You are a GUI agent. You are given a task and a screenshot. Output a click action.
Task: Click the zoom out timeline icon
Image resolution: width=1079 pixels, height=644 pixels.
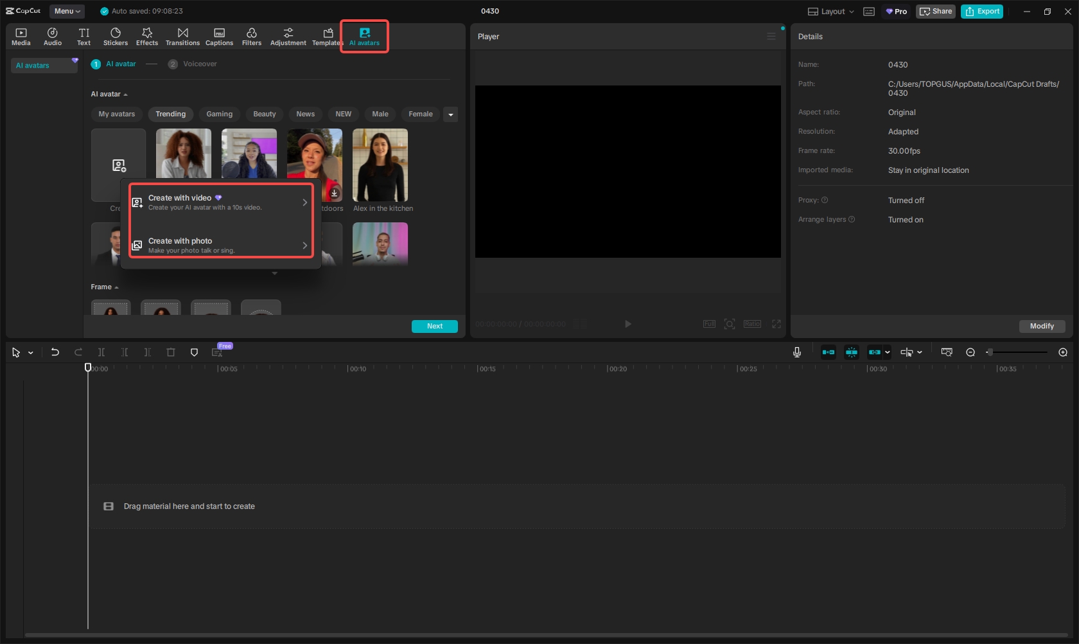(970, 352)
